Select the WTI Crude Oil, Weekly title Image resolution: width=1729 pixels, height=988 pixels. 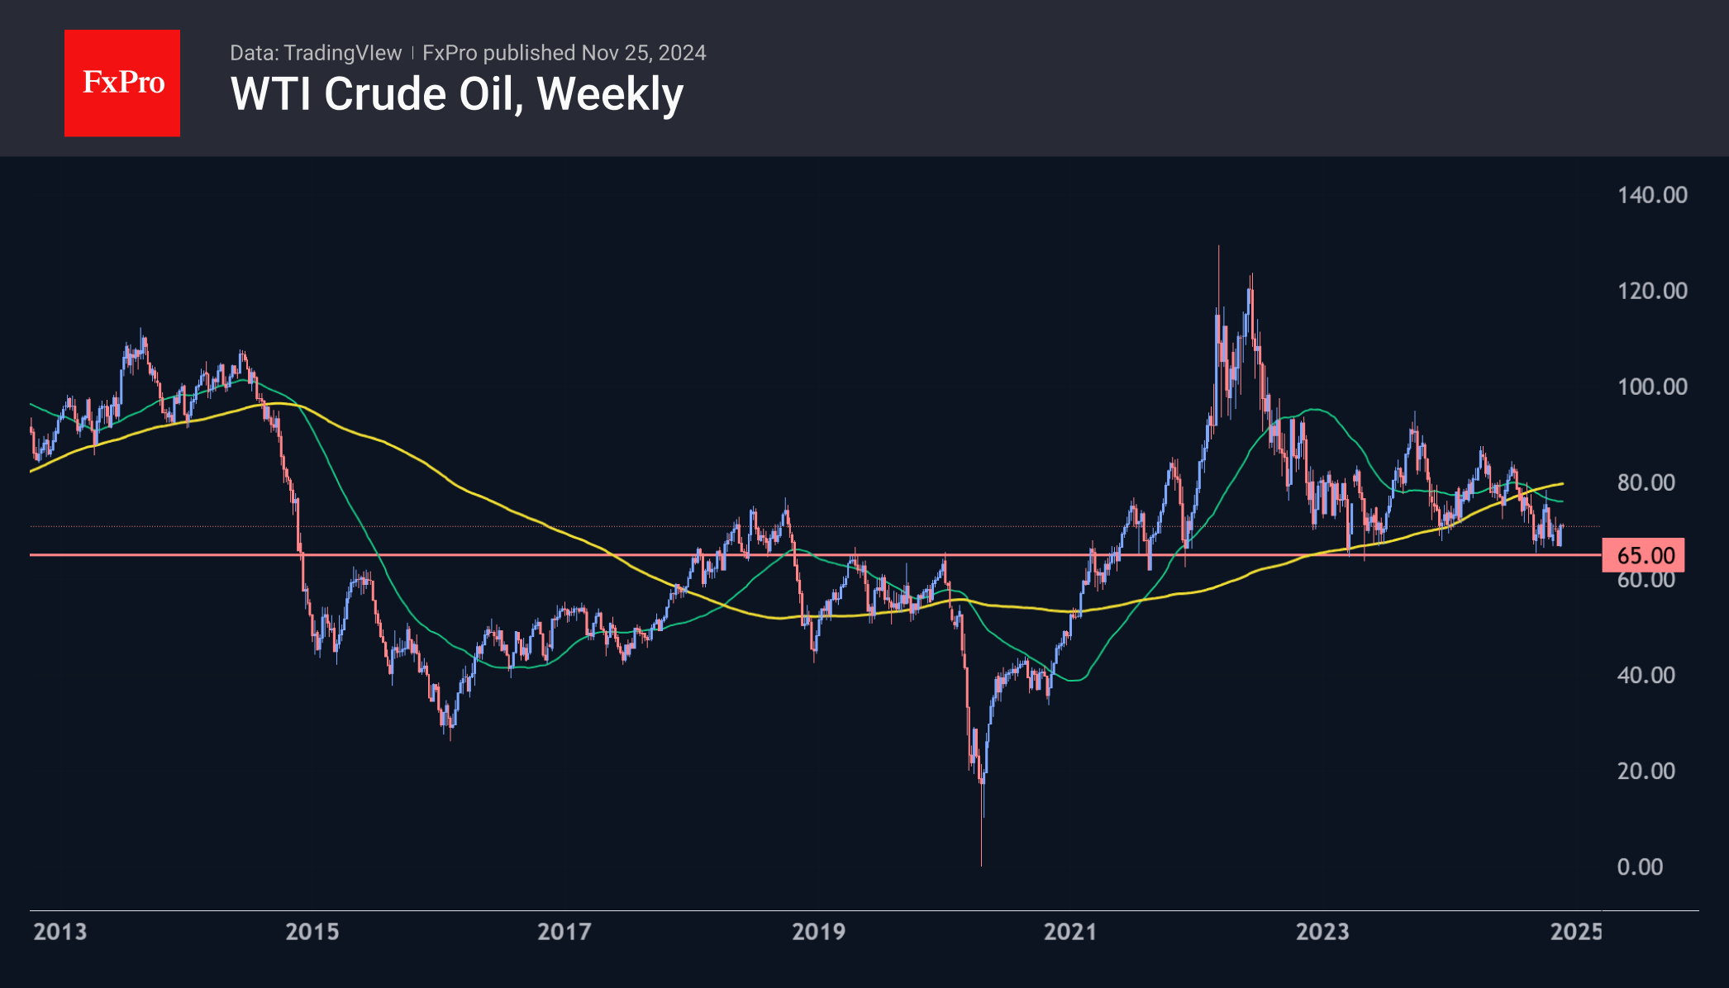457,94
